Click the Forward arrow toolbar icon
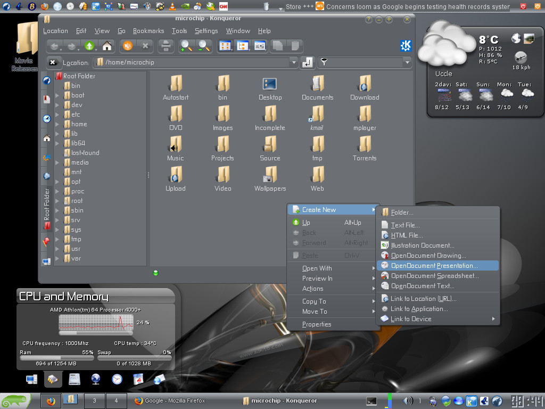545x409 pixels. pos(72,46)
